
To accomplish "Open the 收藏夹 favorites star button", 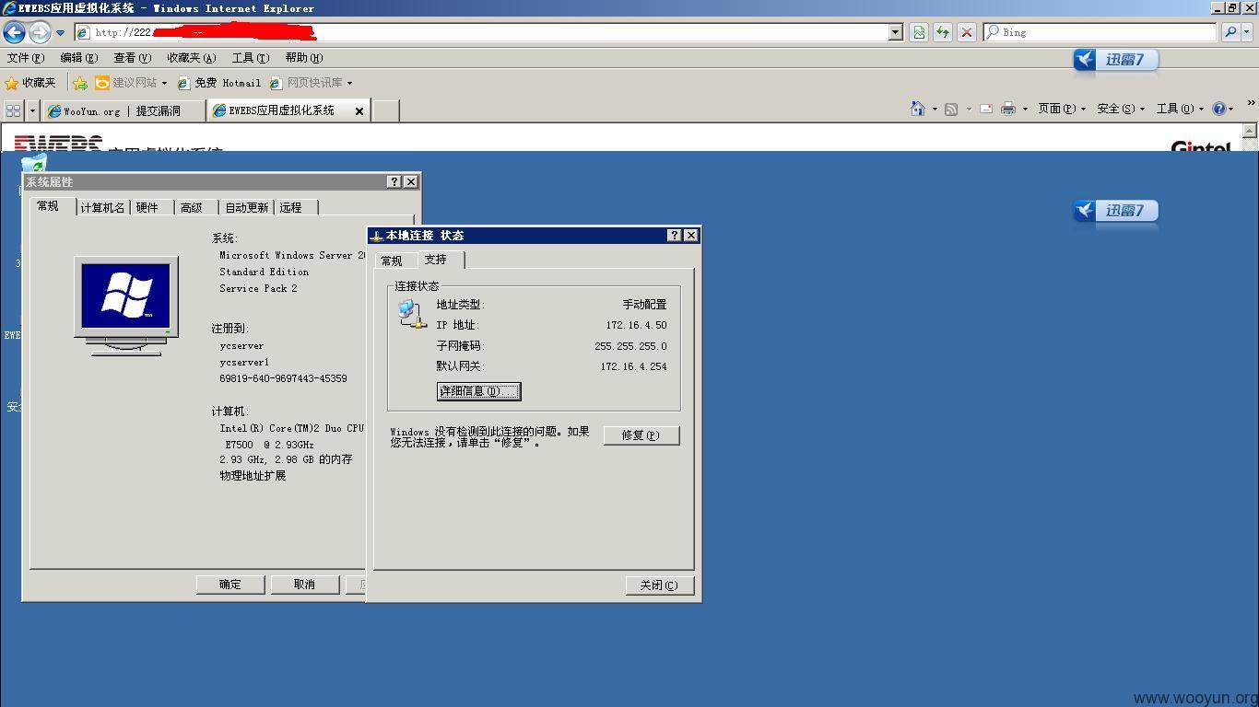I will click(31, 83).
